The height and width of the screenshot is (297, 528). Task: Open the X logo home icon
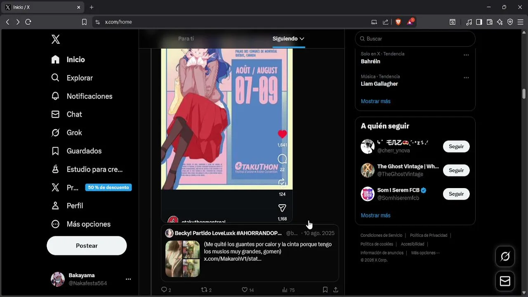coord(56,39)
